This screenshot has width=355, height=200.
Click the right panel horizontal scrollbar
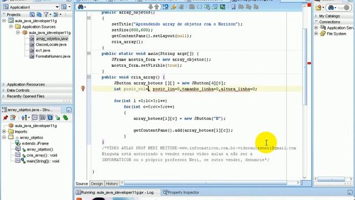tap(332, 179)
